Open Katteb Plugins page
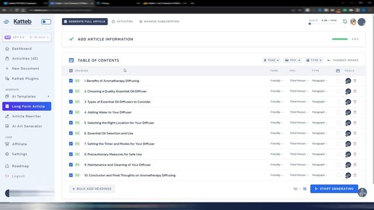The height and width of the screenshot is (210, 374). (25, 79)
